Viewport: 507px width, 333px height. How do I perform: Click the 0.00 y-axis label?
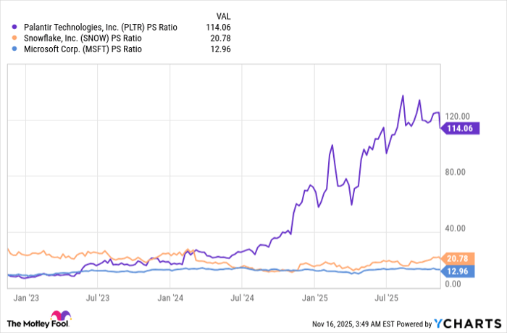pos(453,284)
